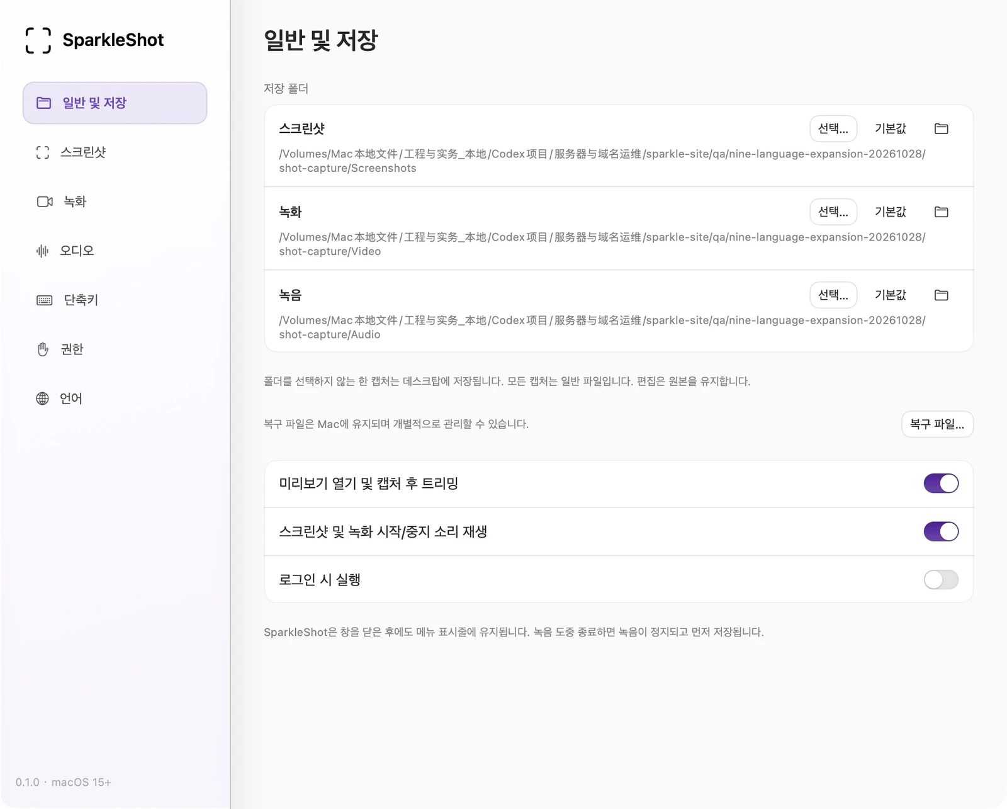Open the 오디오 sidebar section
Screen dimensions: 1007x809
(115, 251)
